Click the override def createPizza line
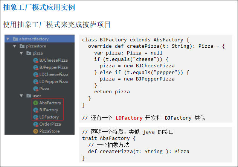The height and width of the screenshot is (167, 238). [157, 46]
